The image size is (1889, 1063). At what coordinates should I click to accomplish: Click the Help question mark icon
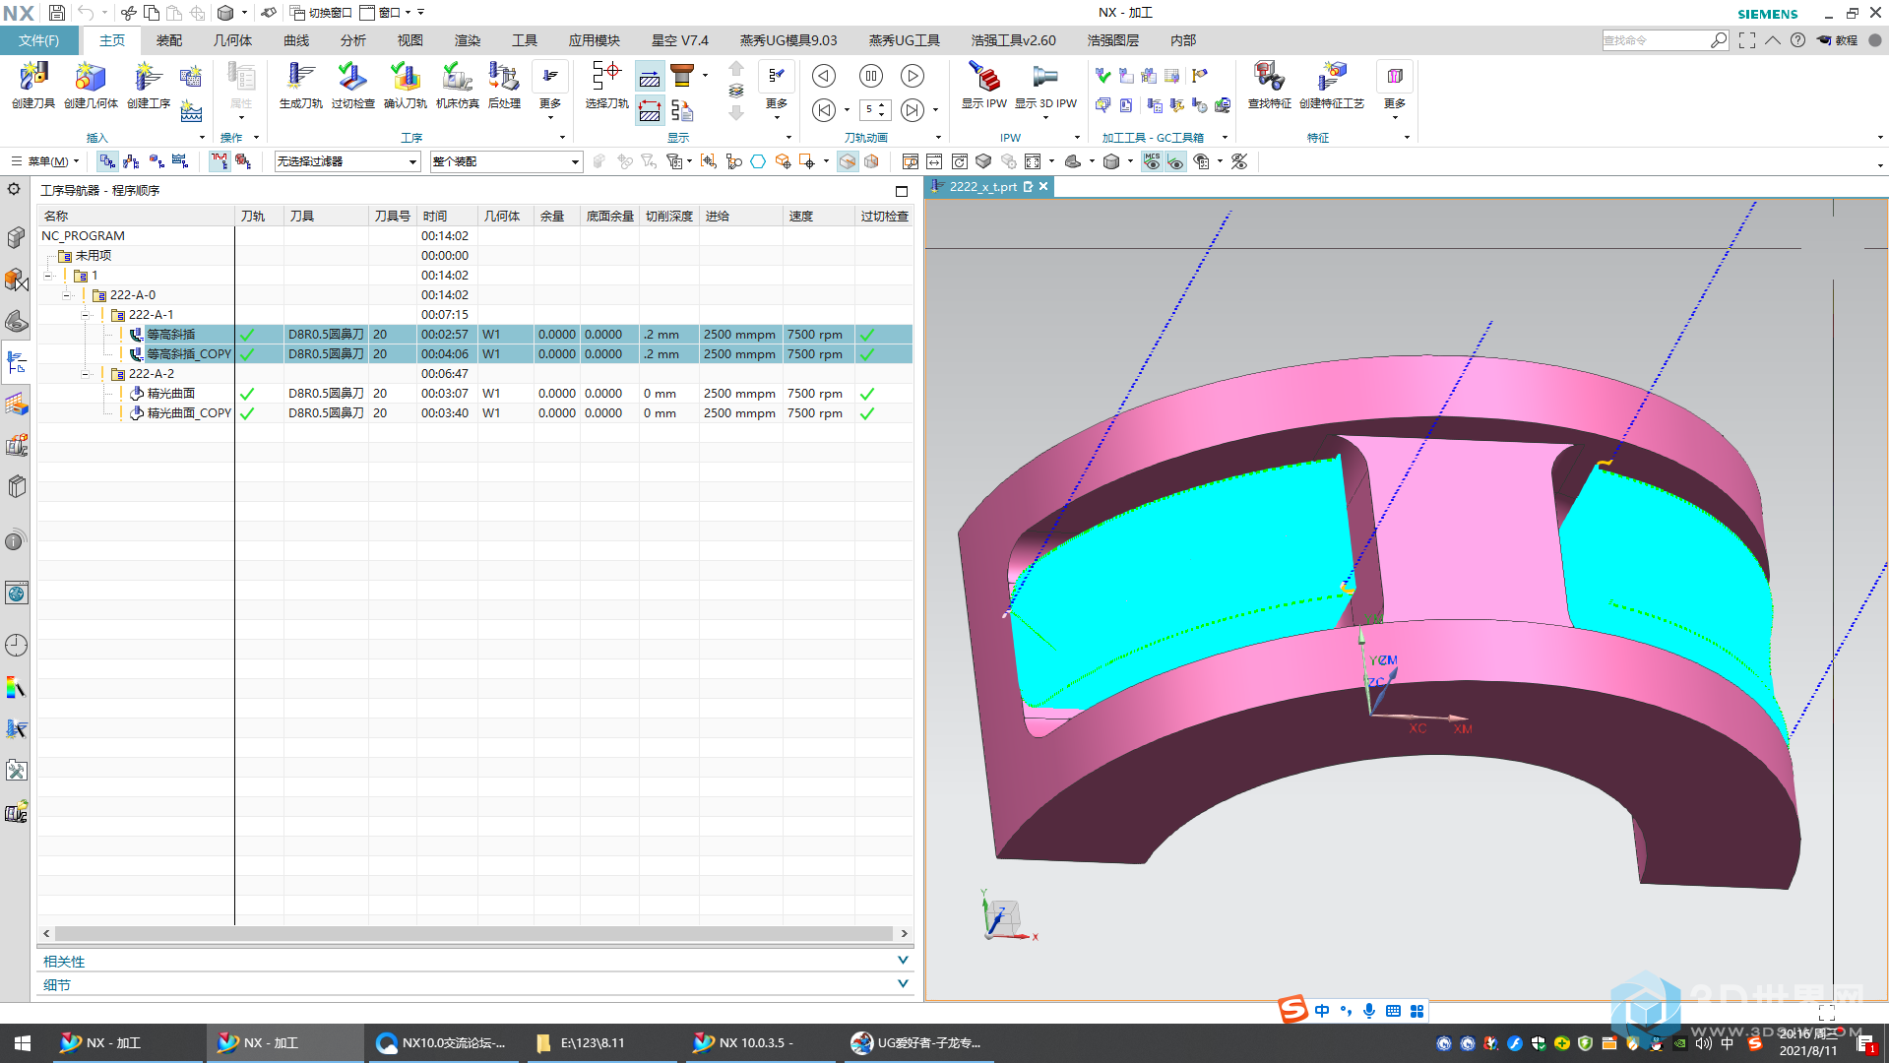click(1797, 40)
